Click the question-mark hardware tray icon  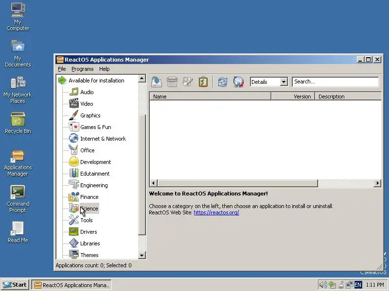[x=341, y=285]
